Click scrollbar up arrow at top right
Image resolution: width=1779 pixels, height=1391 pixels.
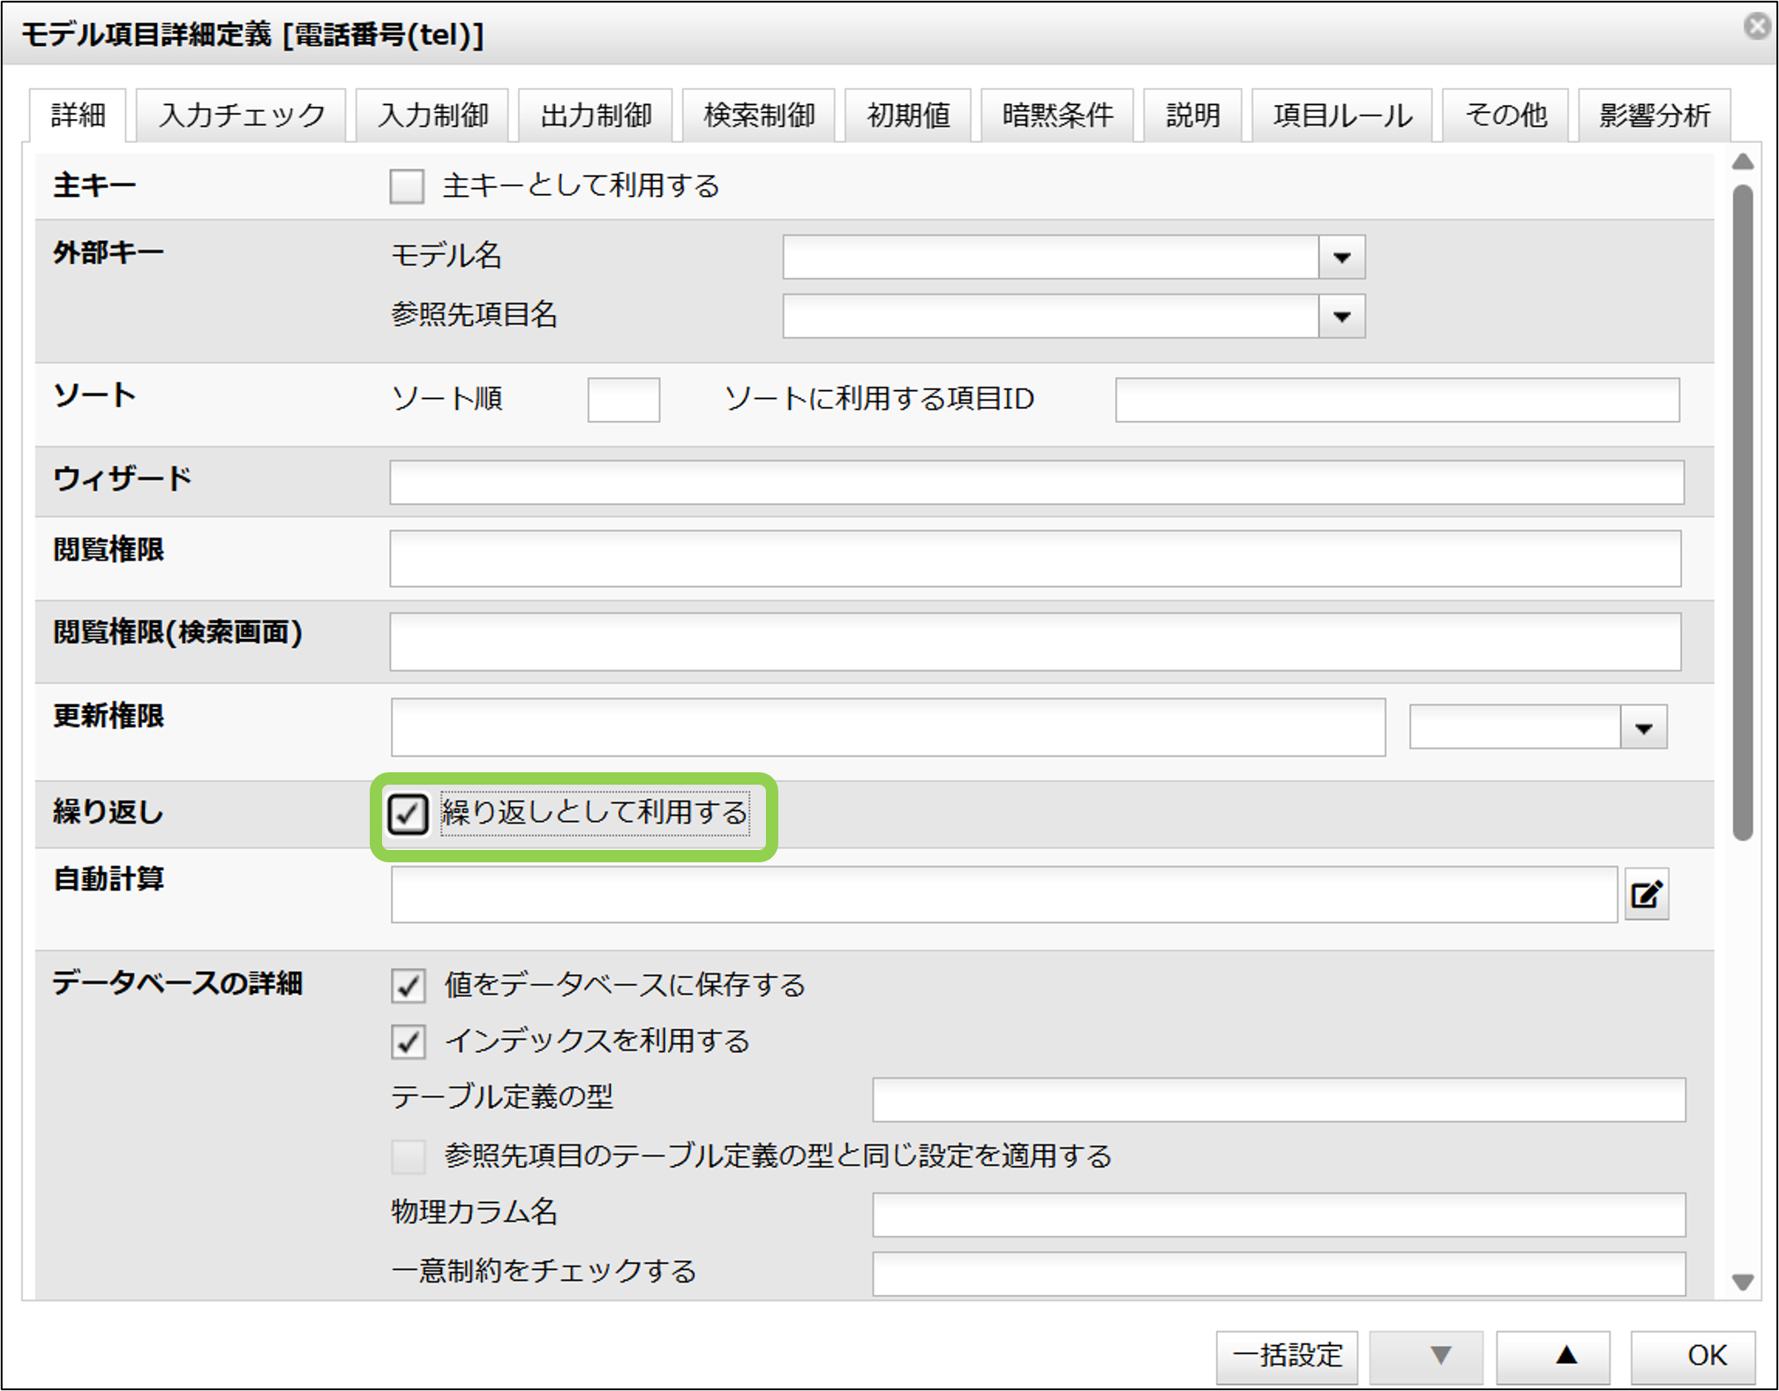tap(1742, 162)
